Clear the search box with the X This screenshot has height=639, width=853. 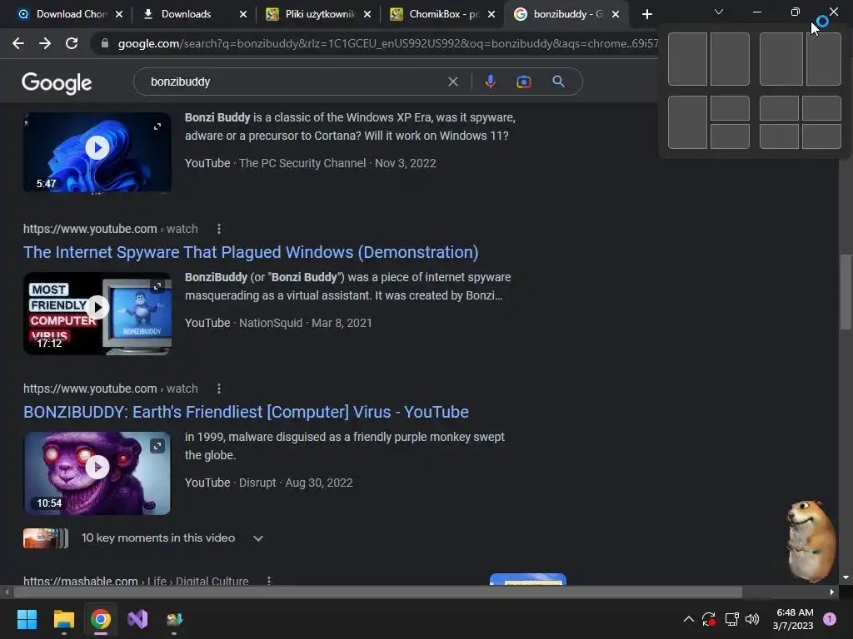[x=452, y=82]
